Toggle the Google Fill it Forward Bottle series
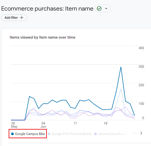The width and height of the screenshot is (151, 146). pos(70,134)
